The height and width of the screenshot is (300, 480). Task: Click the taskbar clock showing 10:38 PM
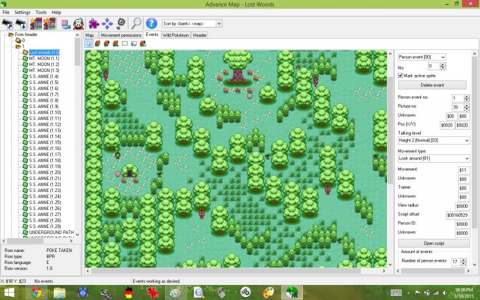point(464,292)
